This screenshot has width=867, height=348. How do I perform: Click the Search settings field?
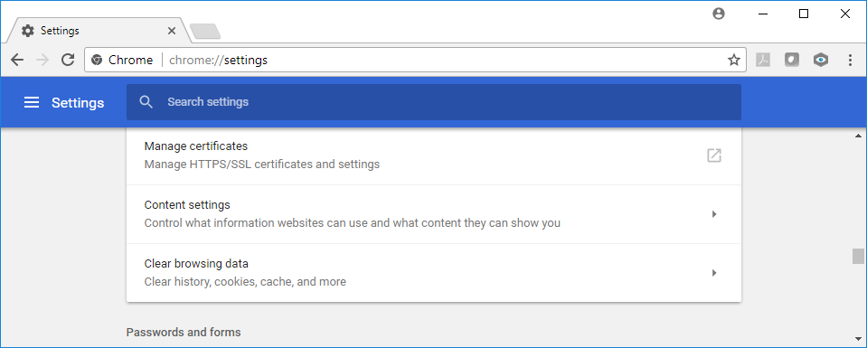click(434, 102)
